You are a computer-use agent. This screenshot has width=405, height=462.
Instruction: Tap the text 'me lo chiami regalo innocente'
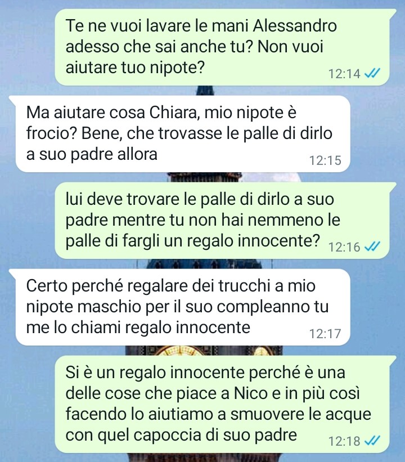coord(138,328)
